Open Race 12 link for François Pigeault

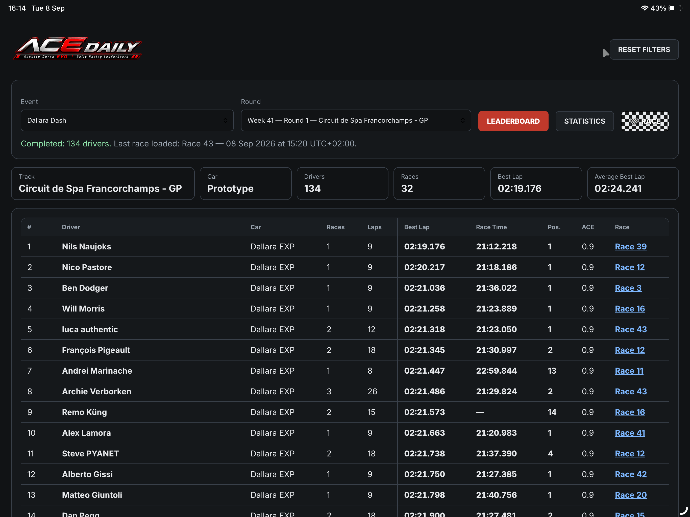[x=630, y=350]
